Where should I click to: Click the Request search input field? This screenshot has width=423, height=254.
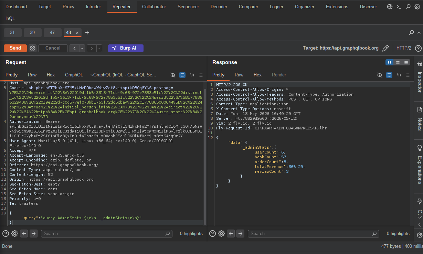click(106, 233)
